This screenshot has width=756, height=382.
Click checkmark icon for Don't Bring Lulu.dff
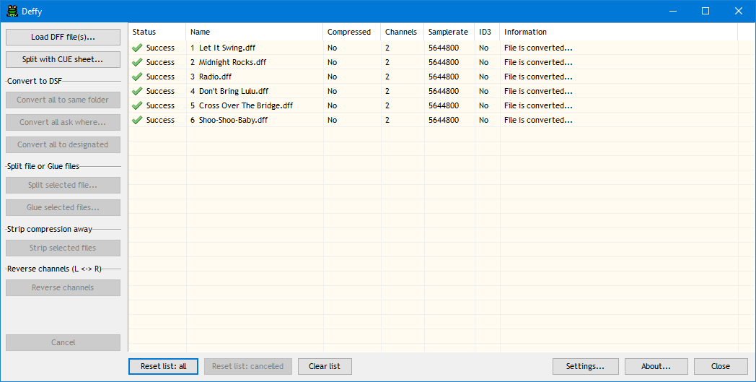pos(137,91)
